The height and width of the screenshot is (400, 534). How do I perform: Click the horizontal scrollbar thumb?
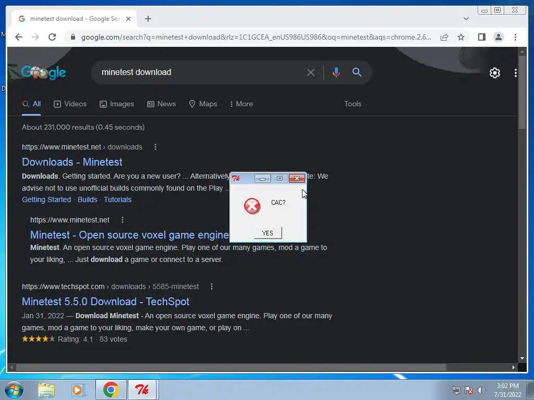coord(231,367)
